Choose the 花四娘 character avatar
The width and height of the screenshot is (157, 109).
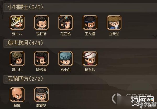[66, 23]
